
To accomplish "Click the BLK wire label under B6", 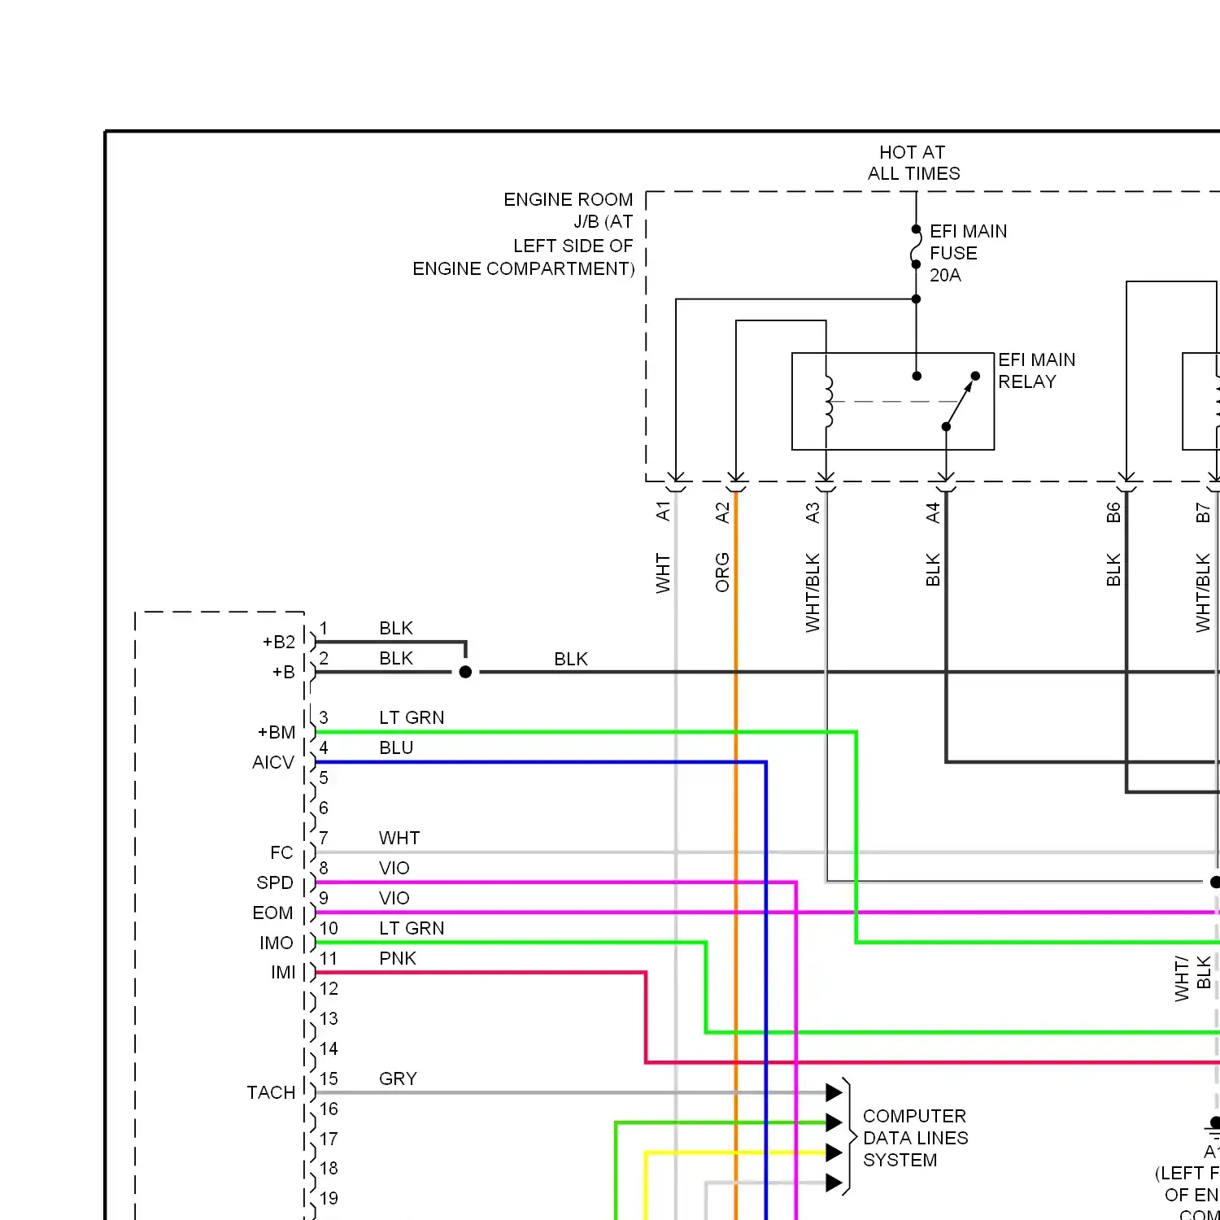I will [x=1113, y=570].
